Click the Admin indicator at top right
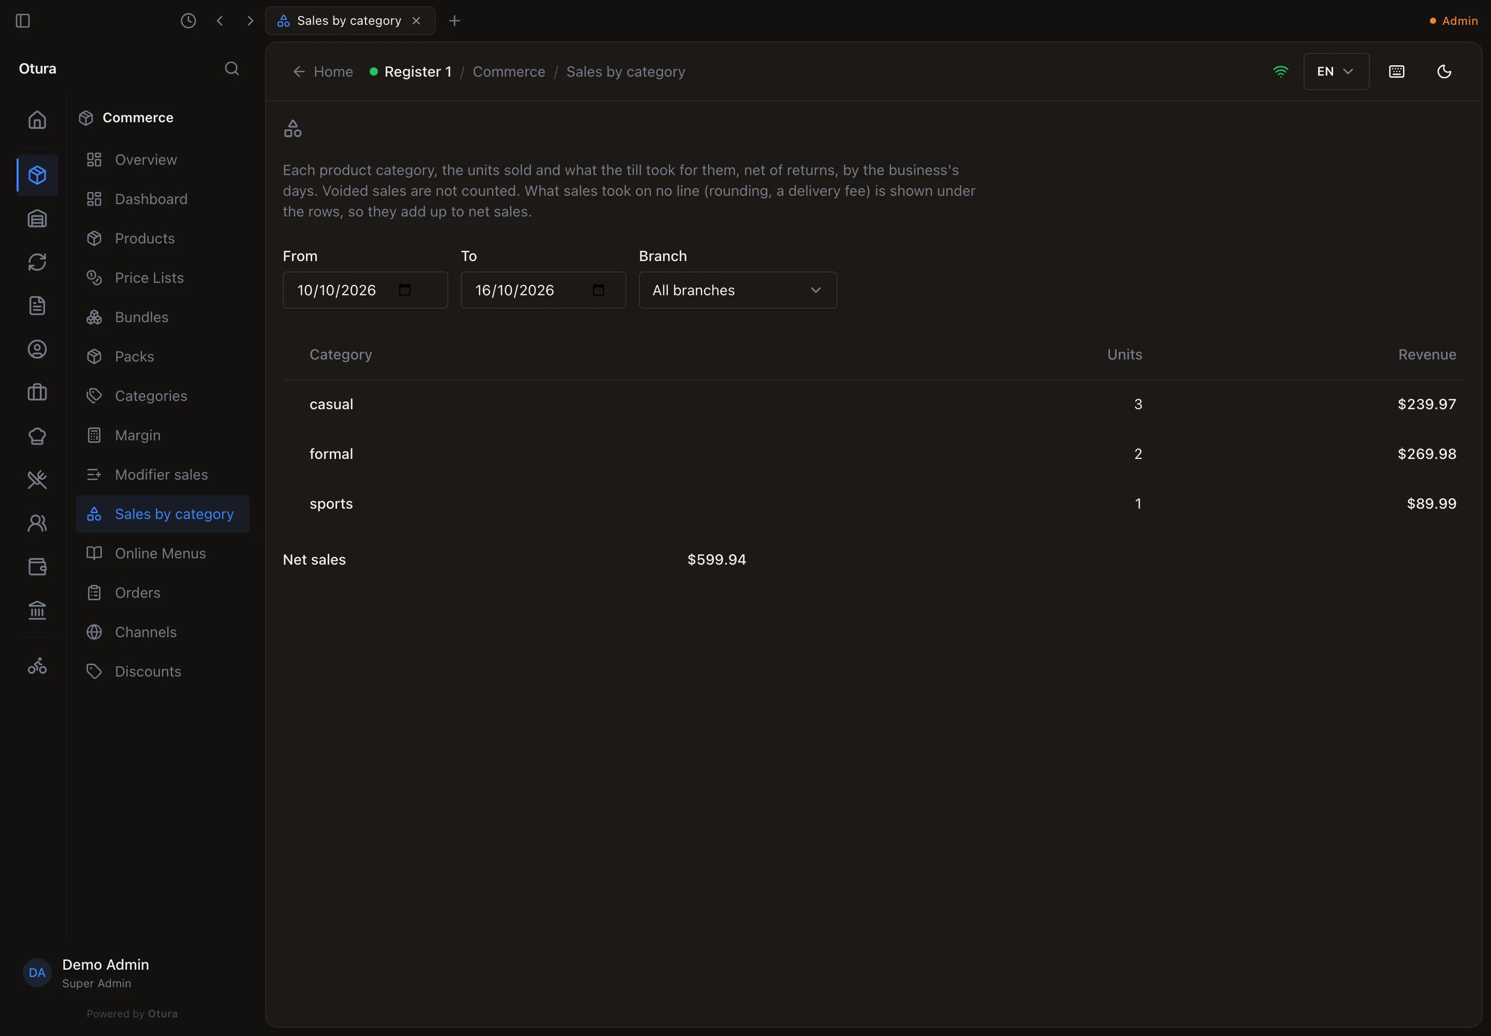Viewport: 1491px width, 1036px height. tap(1453, 21)
